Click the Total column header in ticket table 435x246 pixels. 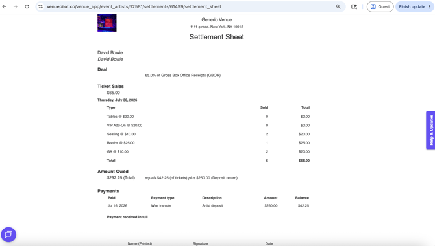(x=305, y=107)
